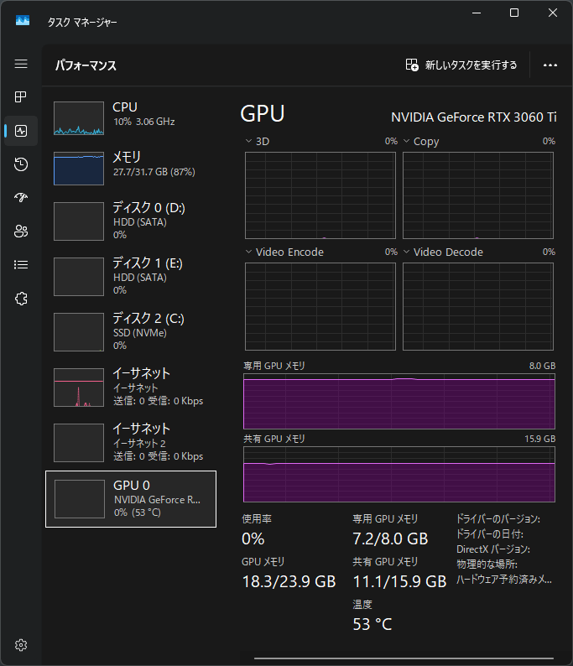Open the Services puzzle-piece icon

pos(21,299)
